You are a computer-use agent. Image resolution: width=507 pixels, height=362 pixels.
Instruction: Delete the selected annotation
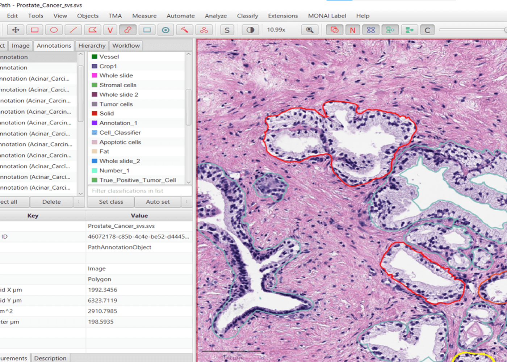pyautogui.click(x=51, y=202)
